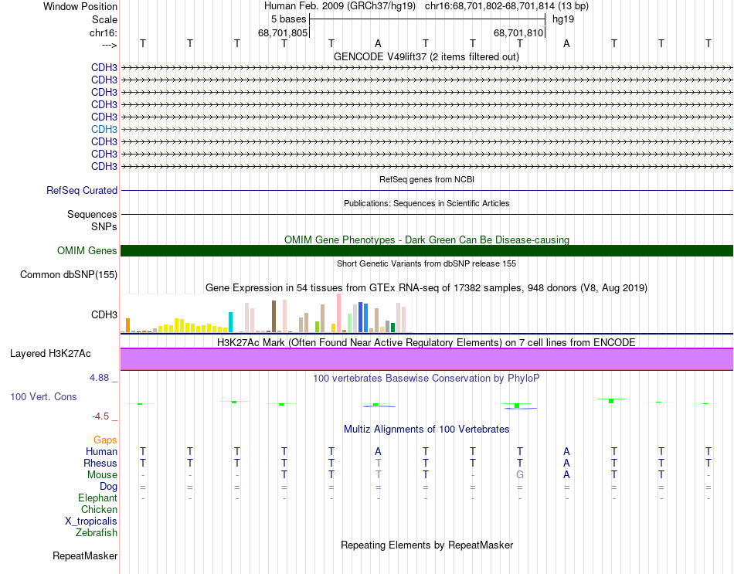734x574 pixels.
Task: Select the light-blue highlighted CDH3 transcript label
Action: (x=104, y=129)
